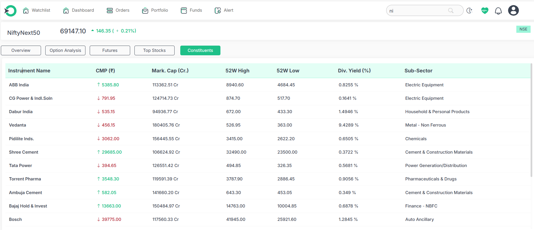534x230 pixels.
Task: Open the Watchlist page
Action: point(36,10)
